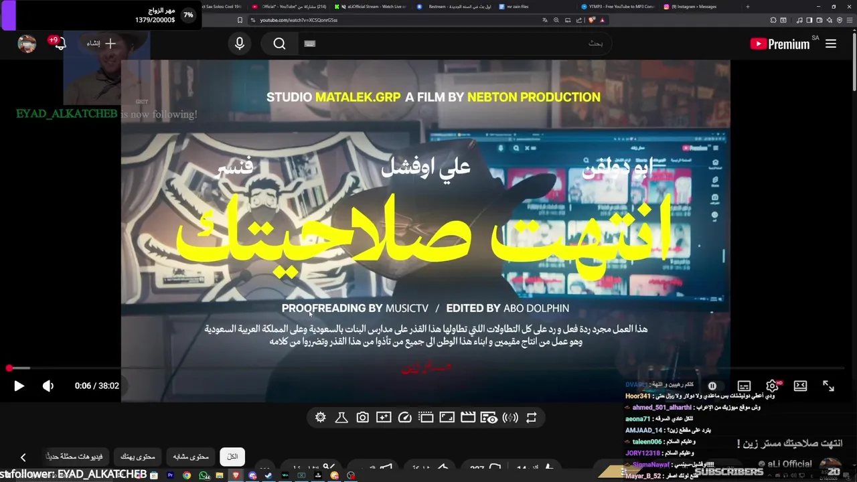Image resolution: width=857 pixels, height=482 pixels.
Task: Click taleen006 username in chat
Action: point(647,442)
